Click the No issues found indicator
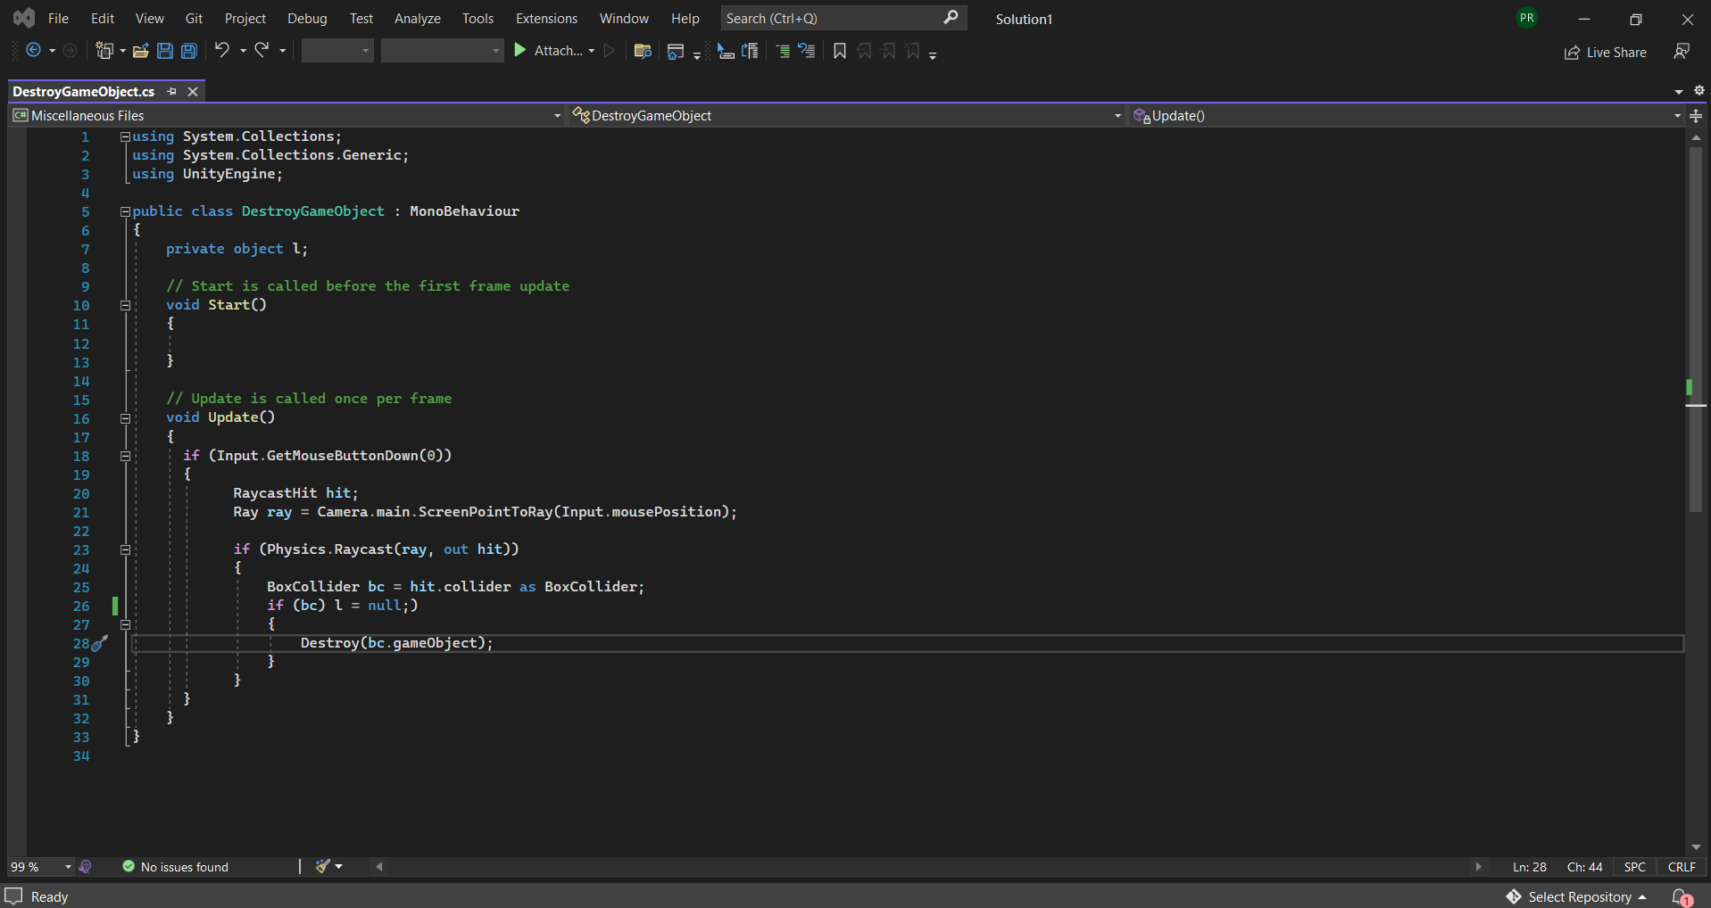Image resolution: width=1711 pixels, height=908 pixels. point(175,867)
